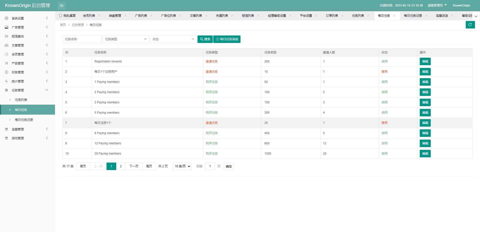This screenshot has height=232, width=480.
Task: Click the 任务名称 search input field
Action: (82, 39)
